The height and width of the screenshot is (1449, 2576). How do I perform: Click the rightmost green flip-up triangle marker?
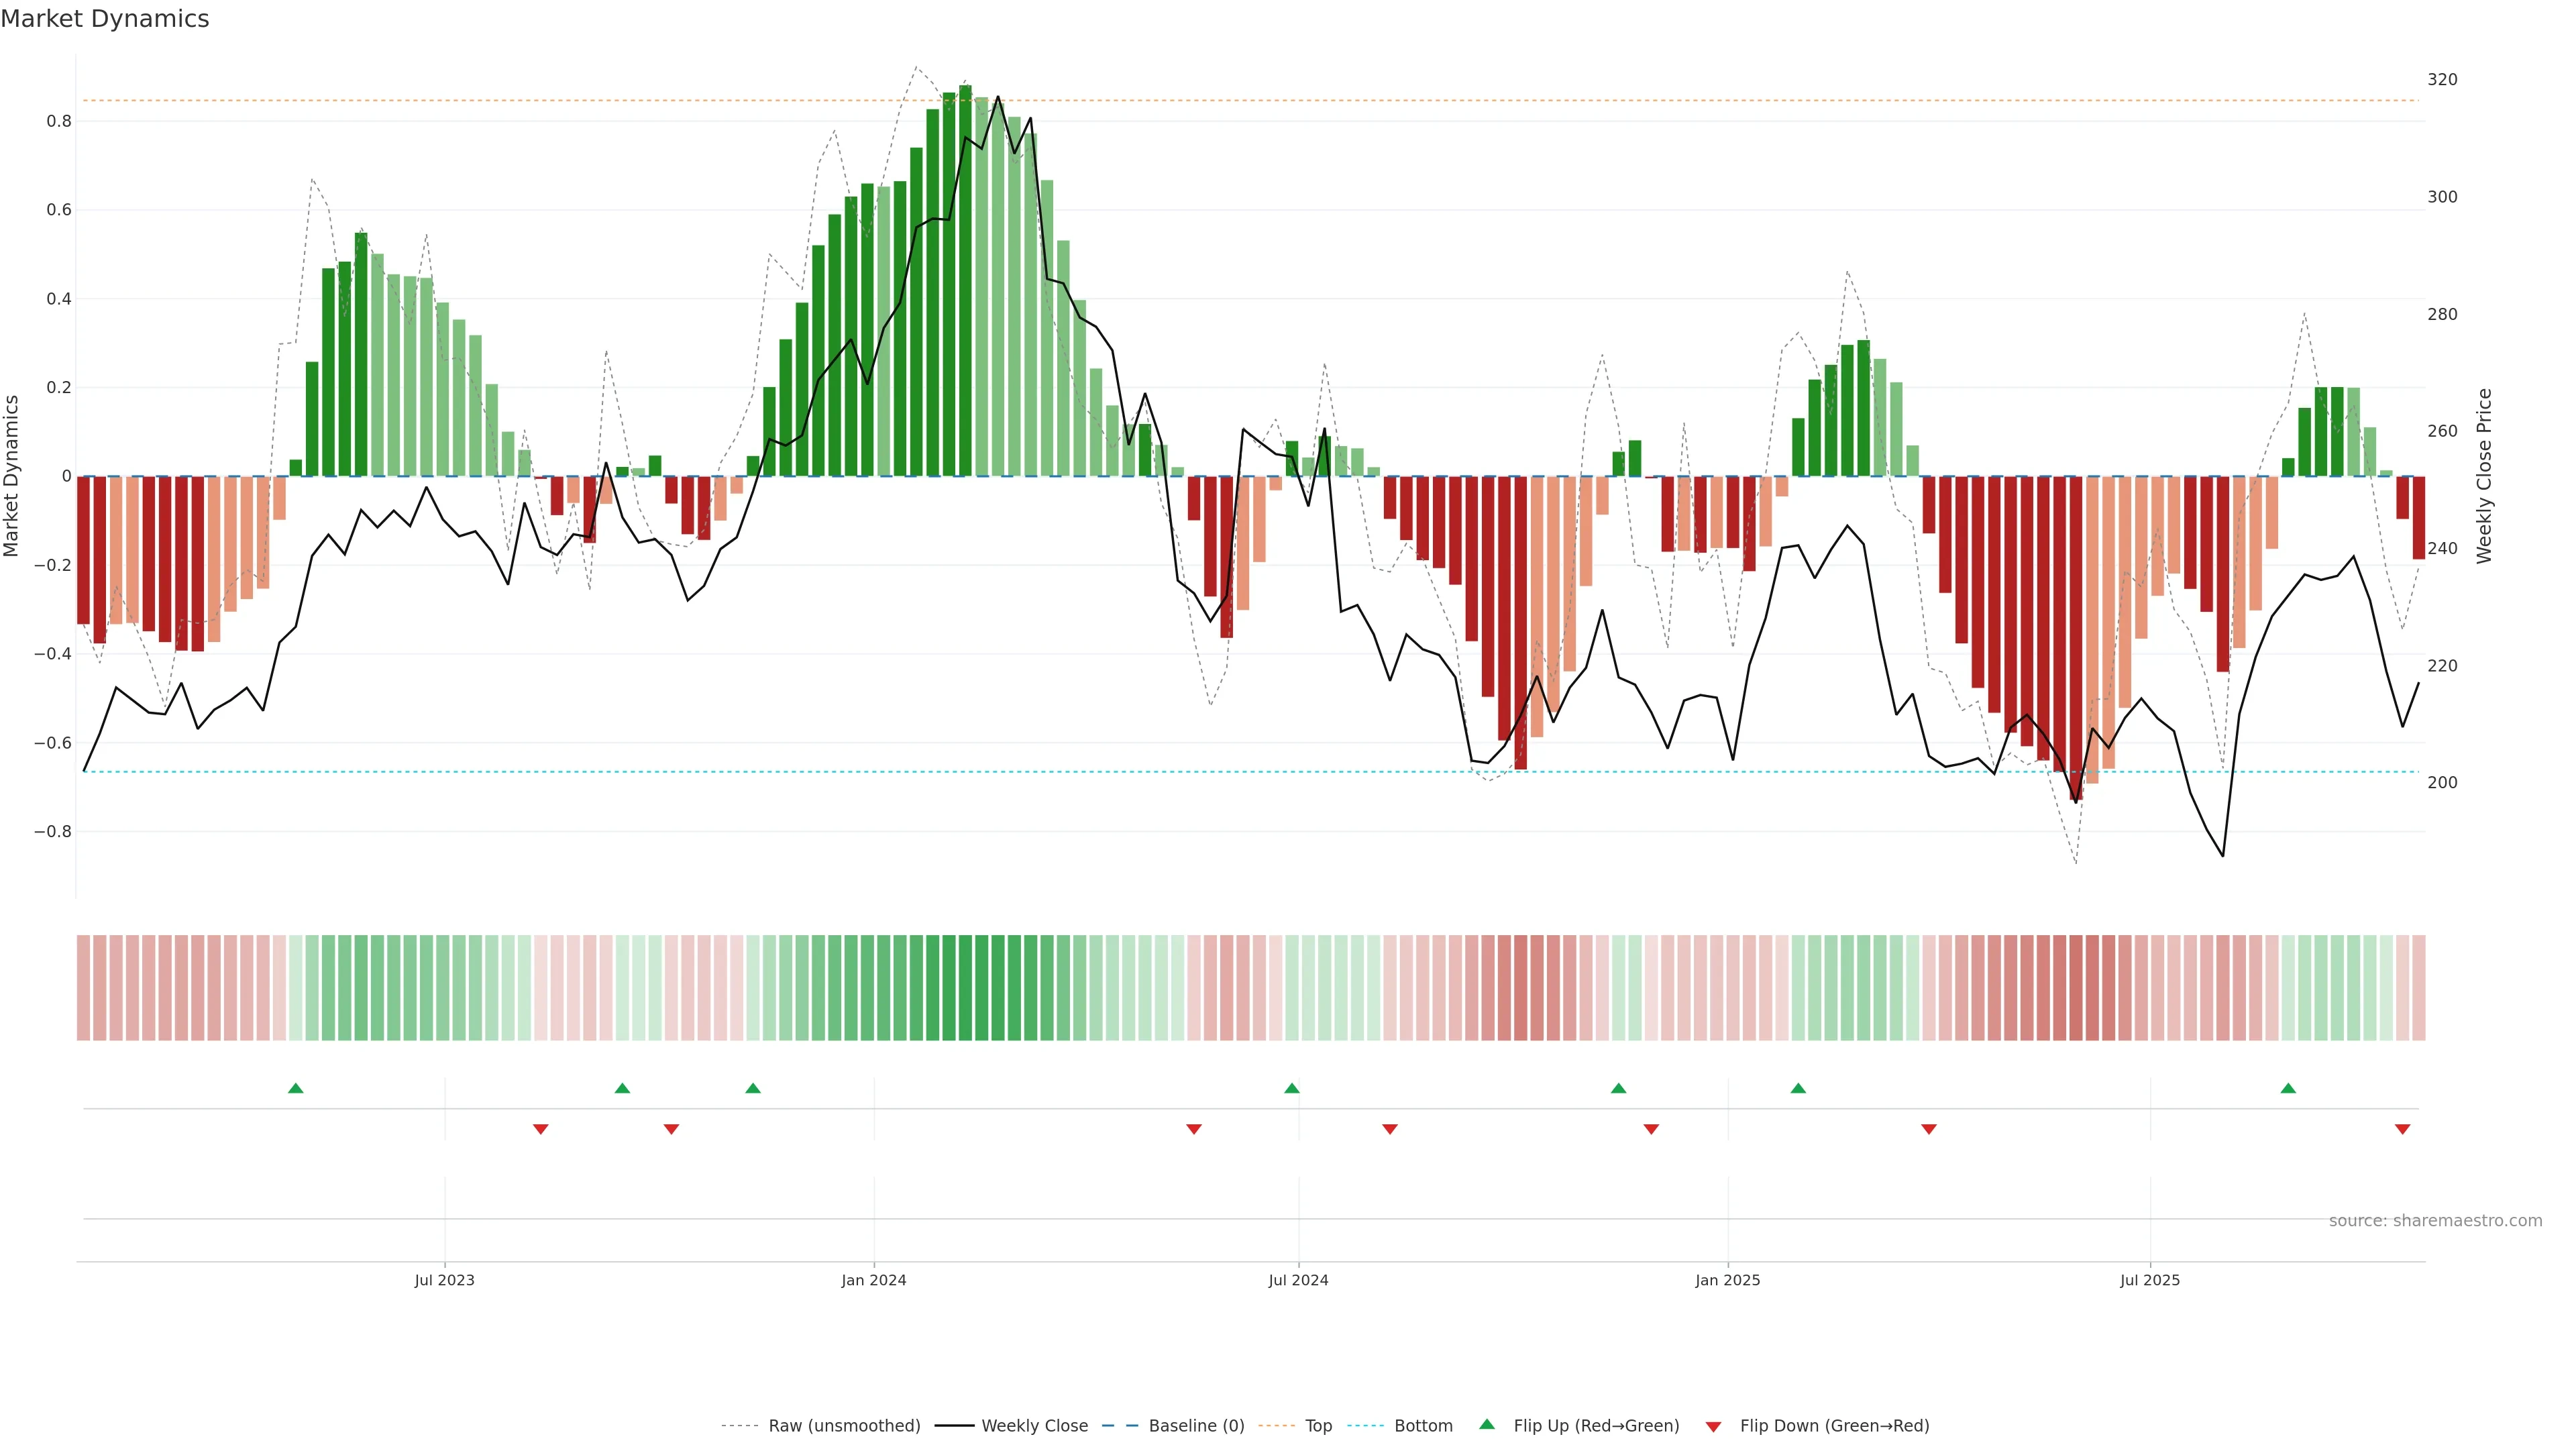pyautogui.click(x=2288, y=1088)
